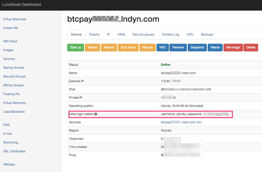Open the LunaNode Dashboard header link
262x172 pixels.
tap(21, 4)
